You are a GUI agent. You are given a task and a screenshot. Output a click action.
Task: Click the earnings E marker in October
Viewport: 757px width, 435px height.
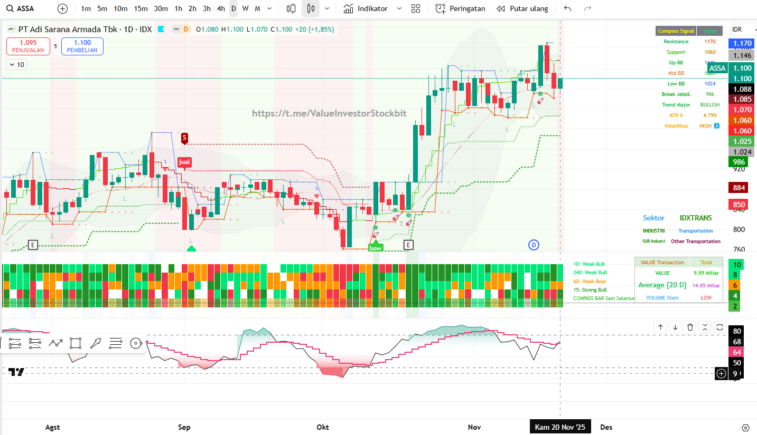pos(408,245)
